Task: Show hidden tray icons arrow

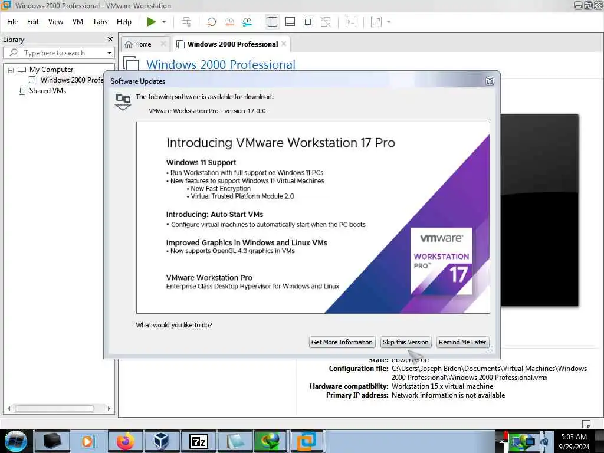Action: tap(502, 441)
